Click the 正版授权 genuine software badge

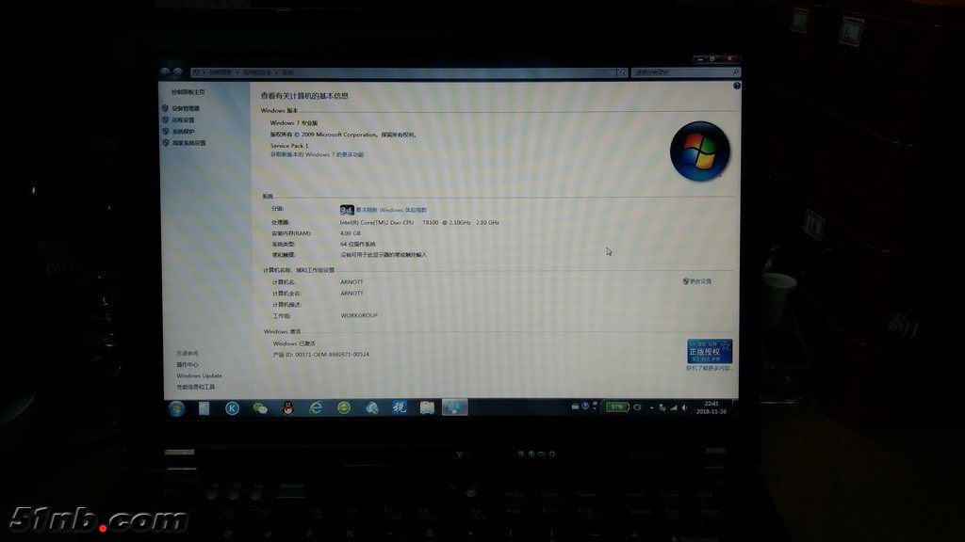(710, 352)
